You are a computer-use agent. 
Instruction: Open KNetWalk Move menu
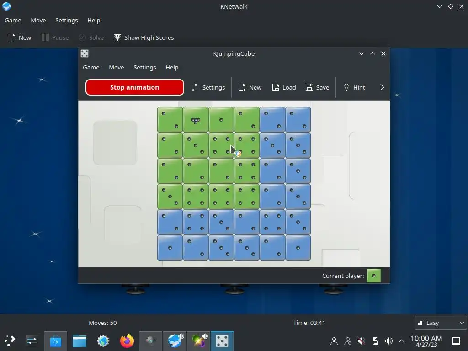(x=38, y=20)
